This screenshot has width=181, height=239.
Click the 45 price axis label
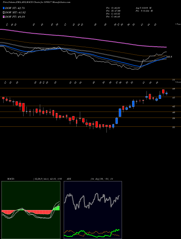[x=173, y=97]
